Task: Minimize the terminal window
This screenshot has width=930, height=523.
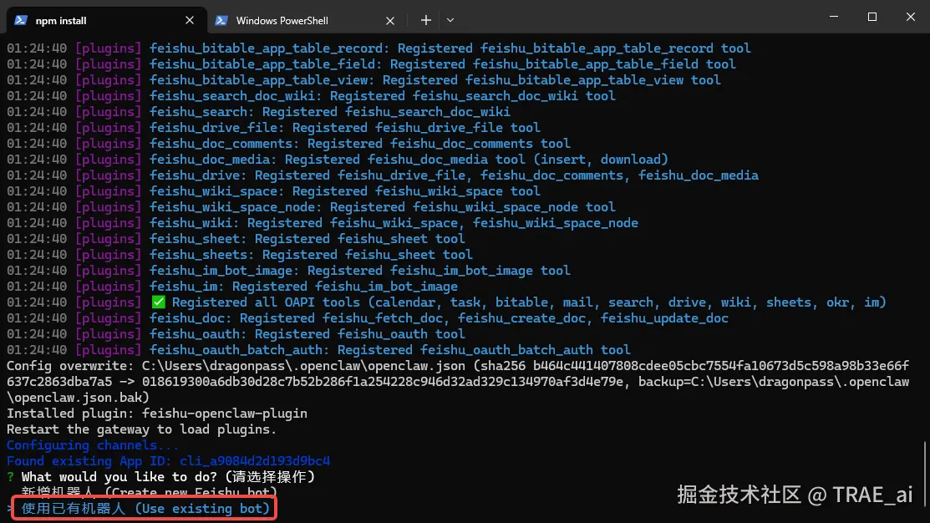Action: [834, 17]
